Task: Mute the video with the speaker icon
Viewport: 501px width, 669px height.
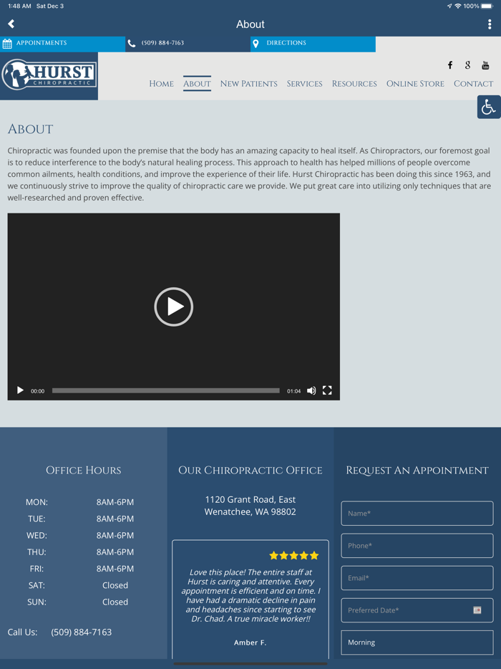Action: click(x=311, y=390)
